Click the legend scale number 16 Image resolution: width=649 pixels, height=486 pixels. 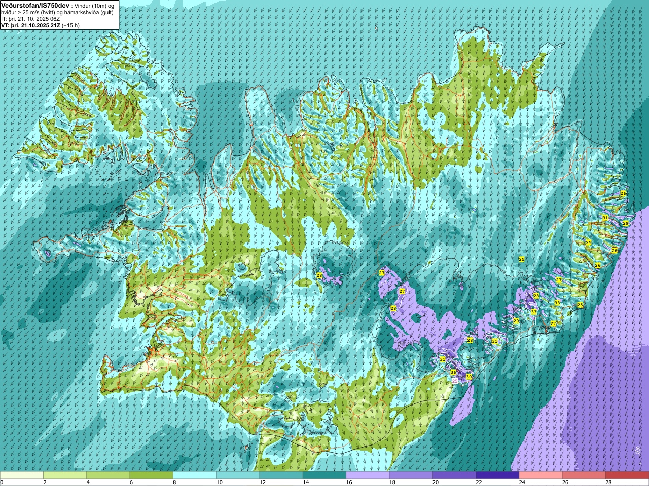click(x=350, y=482)
